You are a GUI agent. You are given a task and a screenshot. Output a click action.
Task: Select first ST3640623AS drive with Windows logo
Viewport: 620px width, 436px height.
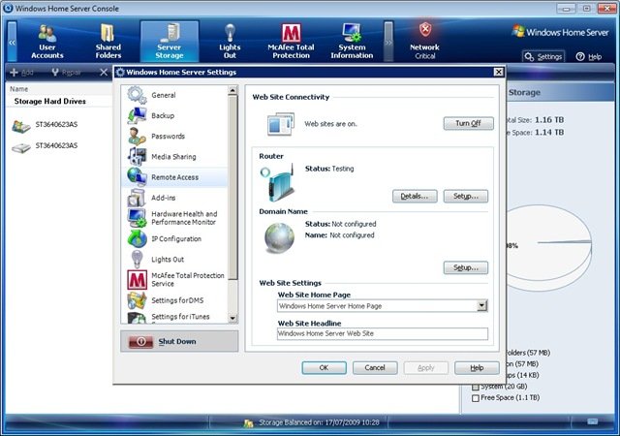pos(46,125)
